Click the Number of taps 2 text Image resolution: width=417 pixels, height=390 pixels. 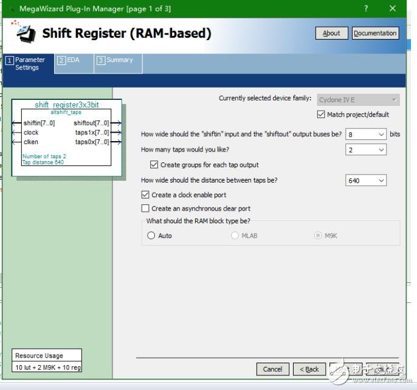[44, 156]
